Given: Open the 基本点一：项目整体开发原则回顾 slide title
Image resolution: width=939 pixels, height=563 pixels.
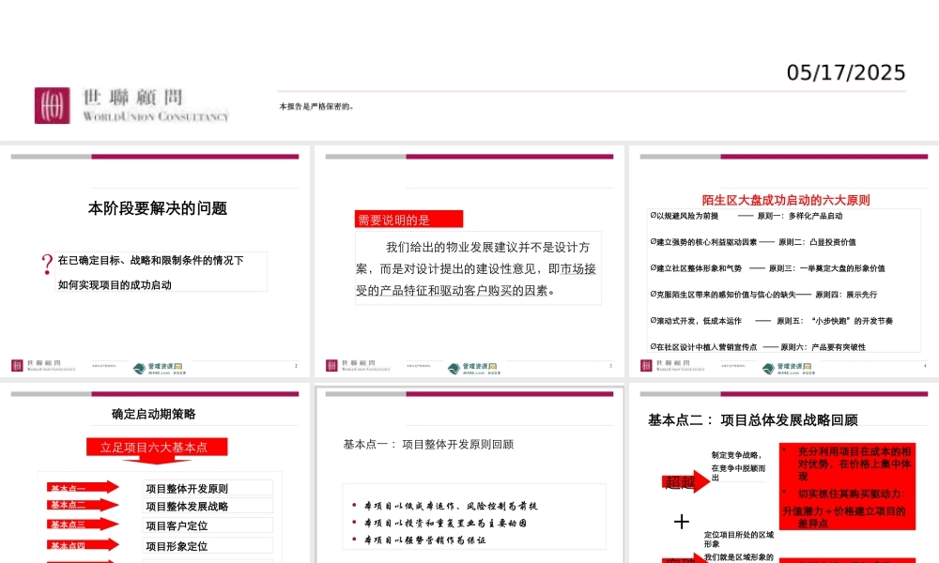Looking at the screenshot, I should coord(428,444).
